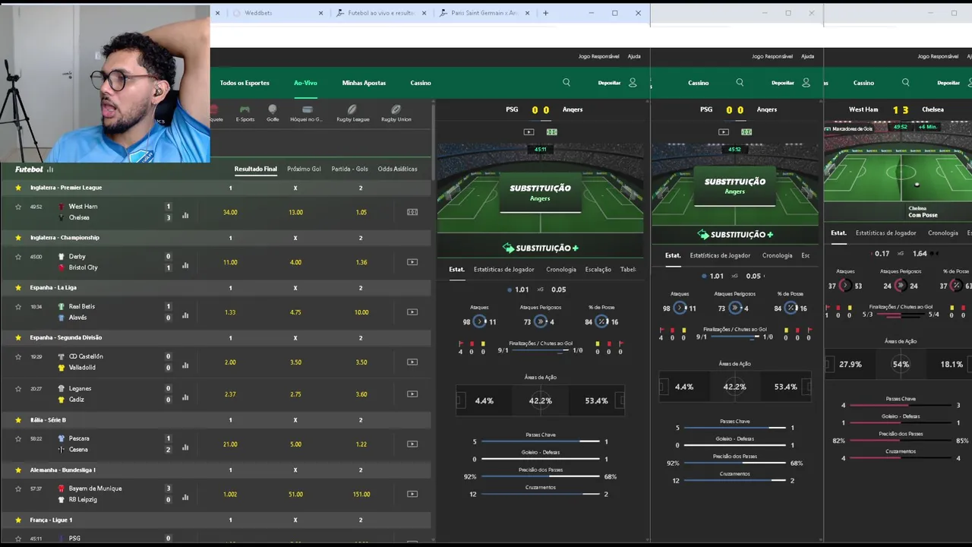Select the Golfe sport icon
The width and height of the screenshot is (972, 547).
pos(272,113)
